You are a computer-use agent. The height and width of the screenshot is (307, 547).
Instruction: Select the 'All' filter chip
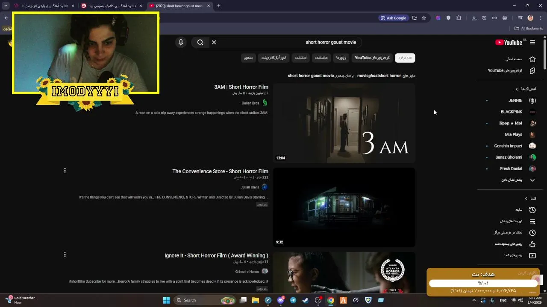coord(405,58)
